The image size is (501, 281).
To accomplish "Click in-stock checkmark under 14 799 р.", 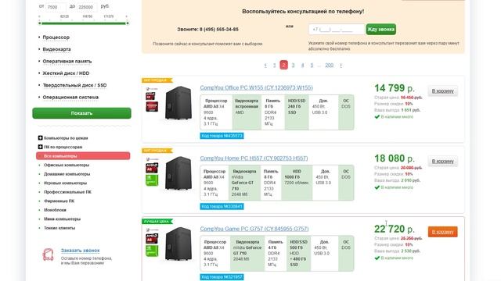I will (377, 117).
